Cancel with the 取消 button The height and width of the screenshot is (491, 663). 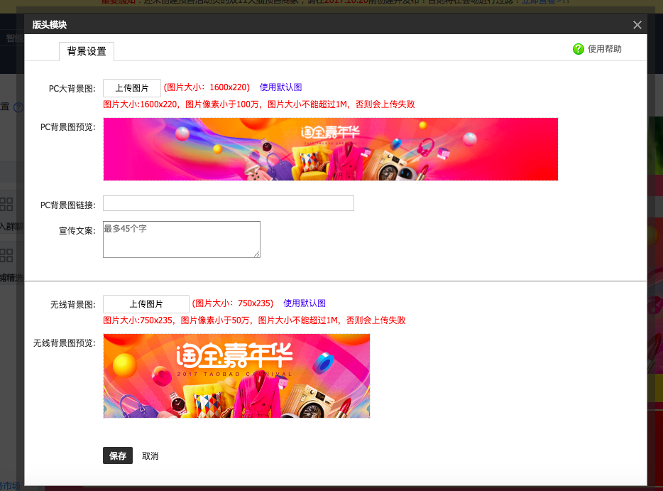coord(150,456)
